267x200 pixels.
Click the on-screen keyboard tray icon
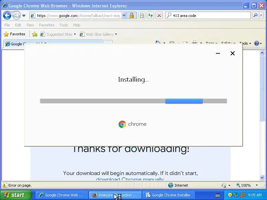tap(218, 195)
